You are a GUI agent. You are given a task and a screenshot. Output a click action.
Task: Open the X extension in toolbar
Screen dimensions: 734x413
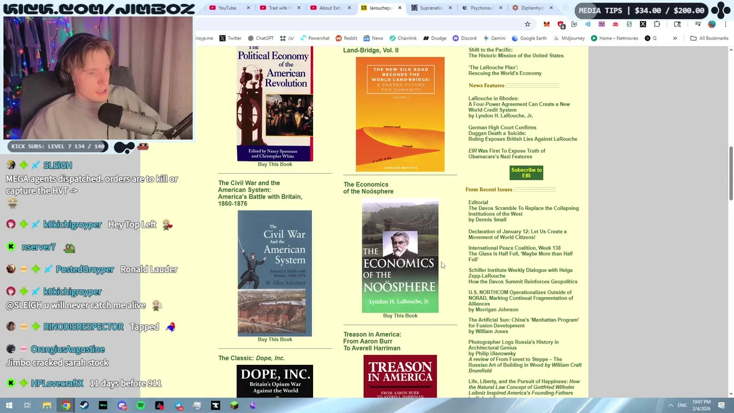click(643, 24)
